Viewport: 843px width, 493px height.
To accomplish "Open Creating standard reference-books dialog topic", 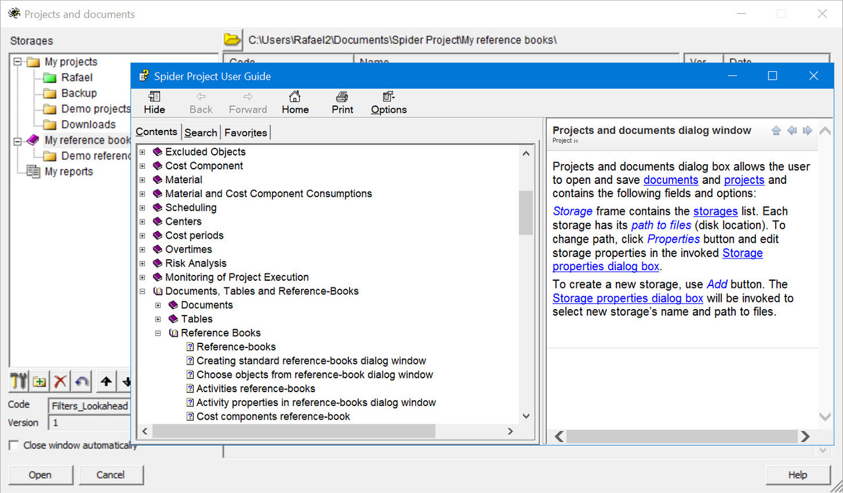I will 311,361.
